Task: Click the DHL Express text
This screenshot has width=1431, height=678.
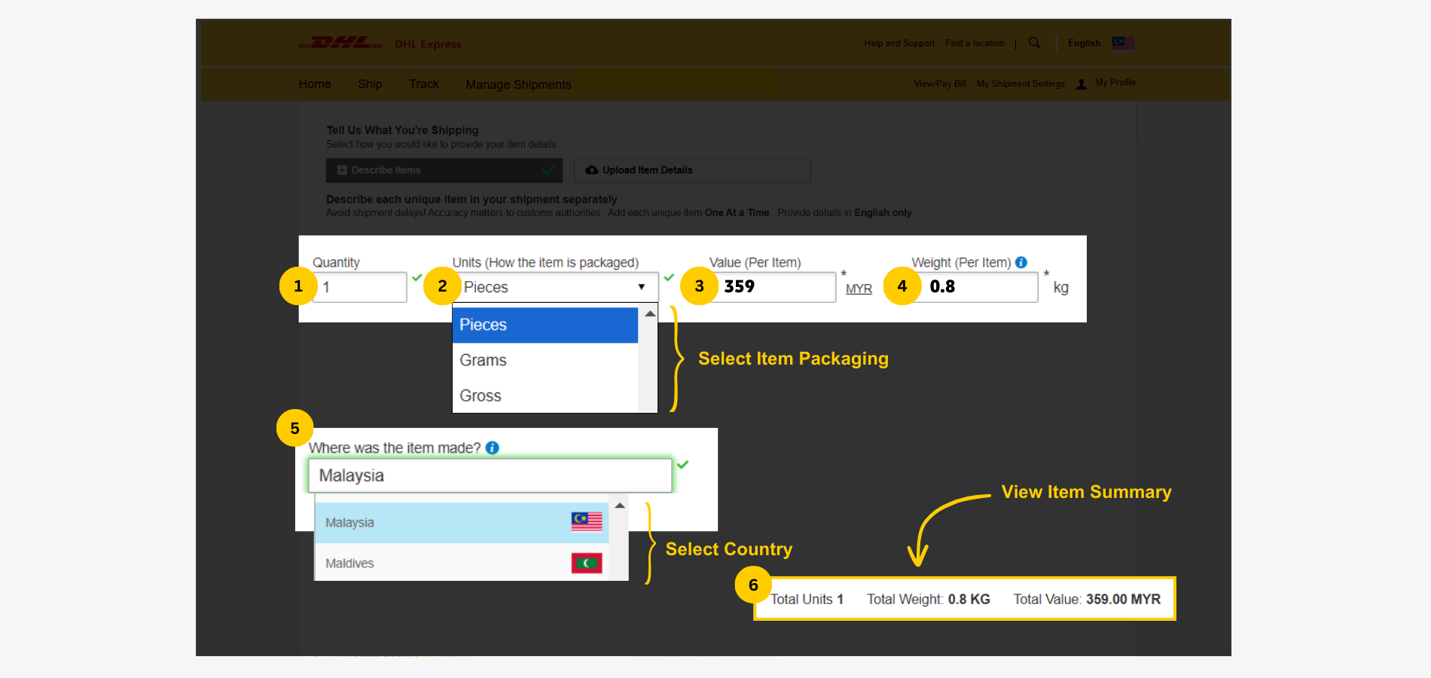Action: click(x=428, y=44)
